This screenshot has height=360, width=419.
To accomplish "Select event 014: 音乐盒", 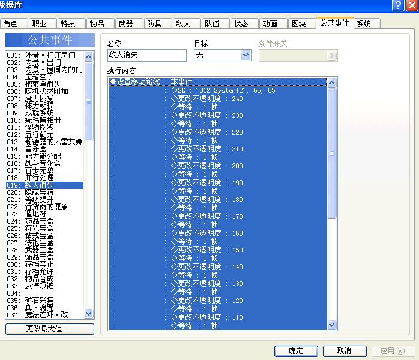I will (44, 149).
